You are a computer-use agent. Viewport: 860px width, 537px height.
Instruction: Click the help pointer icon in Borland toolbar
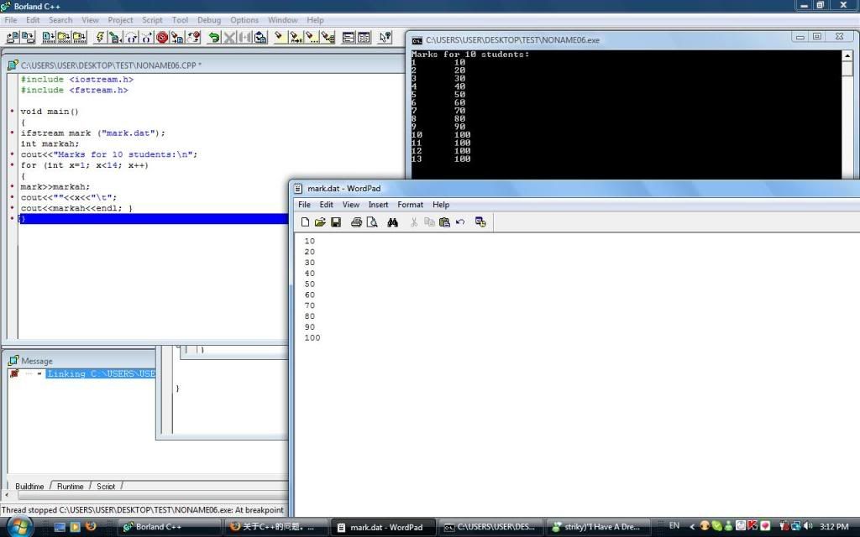(385, 37)
